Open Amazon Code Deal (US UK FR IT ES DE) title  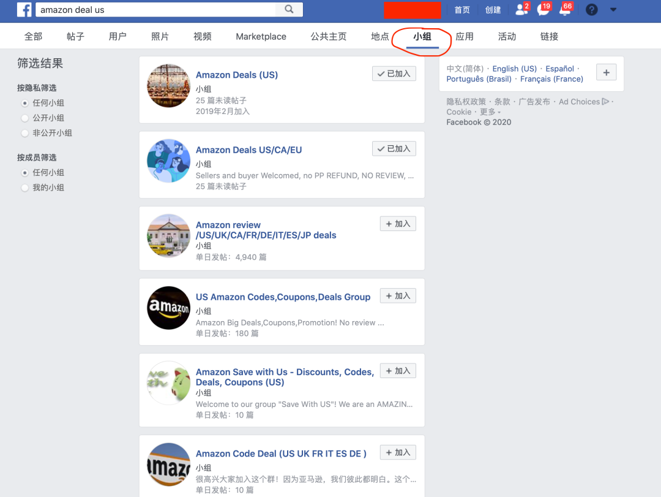point(281,453)
